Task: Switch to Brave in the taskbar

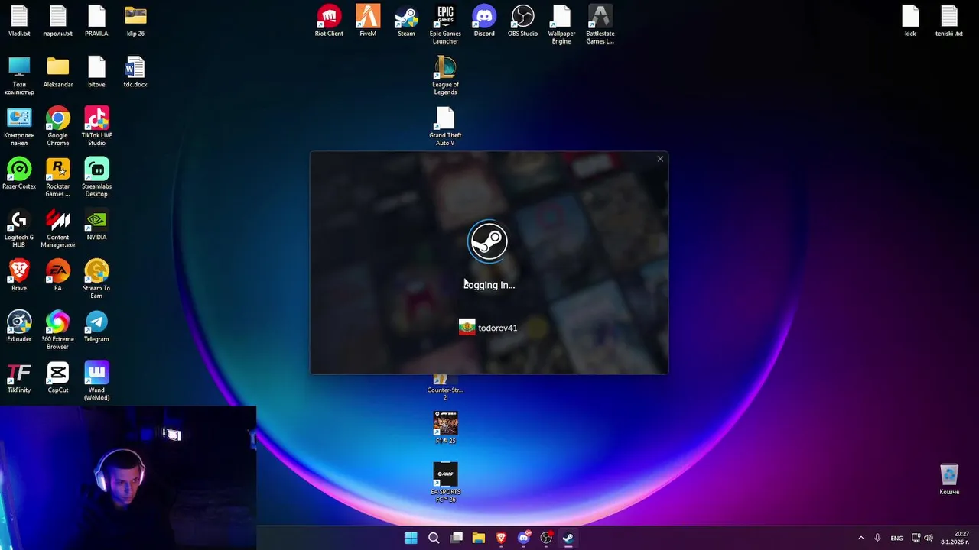Action: click(x=501, y=538)
